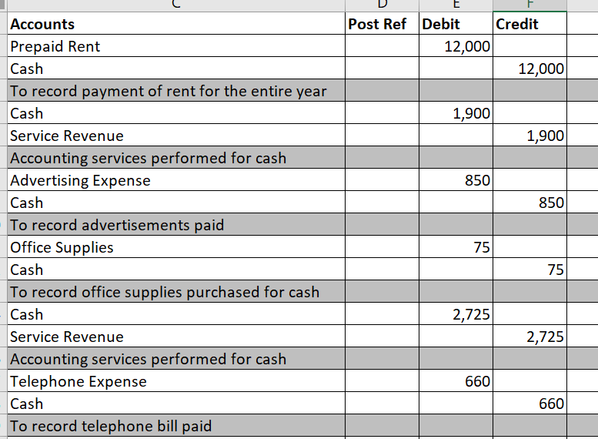Select the 75 credit amount

(x=530, y=270)
